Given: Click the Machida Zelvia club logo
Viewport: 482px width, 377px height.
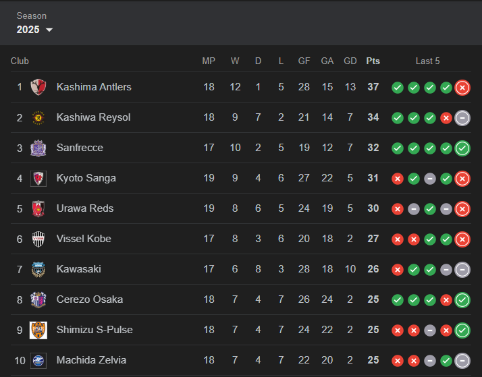Looking at the screenshot, I should 38,360.
